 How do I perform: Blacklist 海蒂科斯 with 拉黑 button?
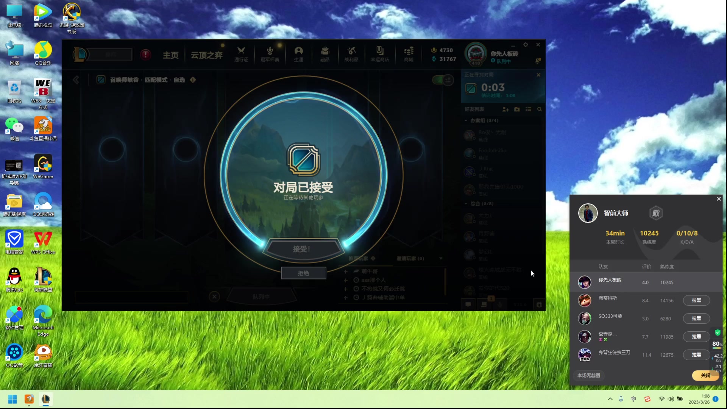pos(696,300)
